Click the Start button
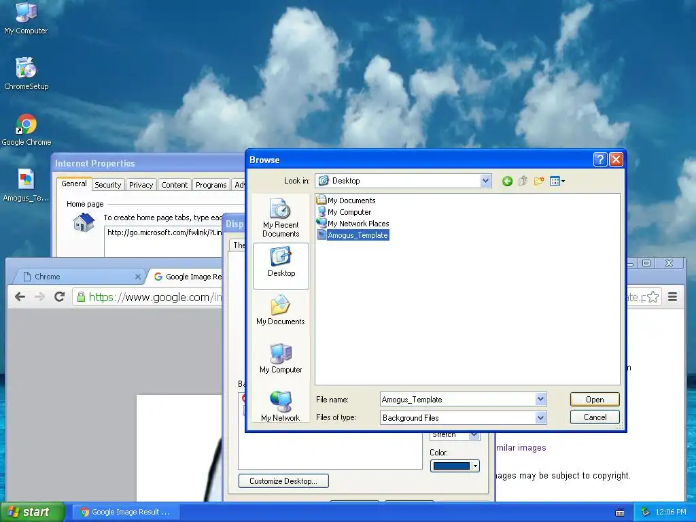This screenshot has height=522, width=696. pos(32,512)
